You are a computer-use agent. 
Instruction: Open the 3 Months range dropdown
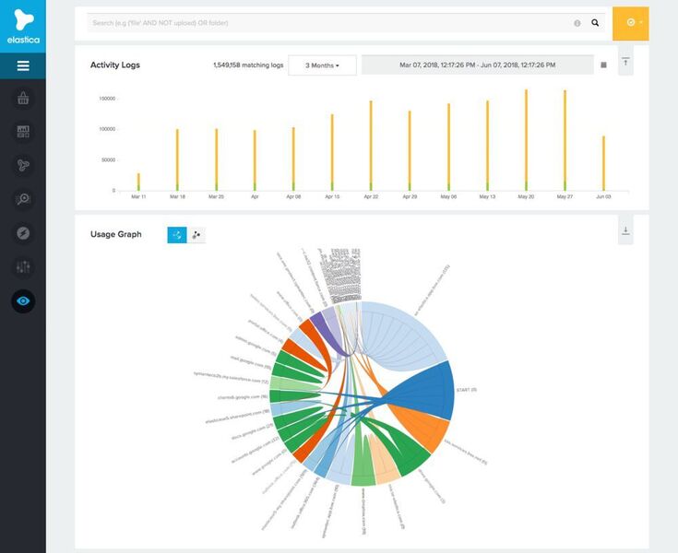[322, 65]
